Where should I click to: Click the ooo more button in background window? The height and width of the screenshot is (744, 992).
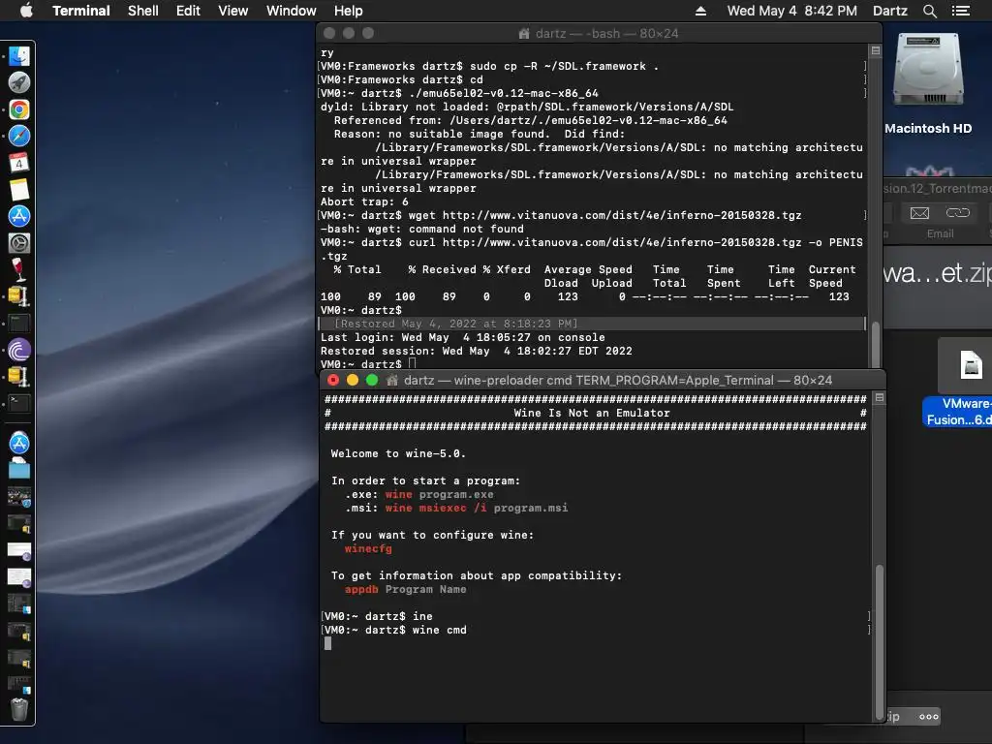(x=929, y=717)
